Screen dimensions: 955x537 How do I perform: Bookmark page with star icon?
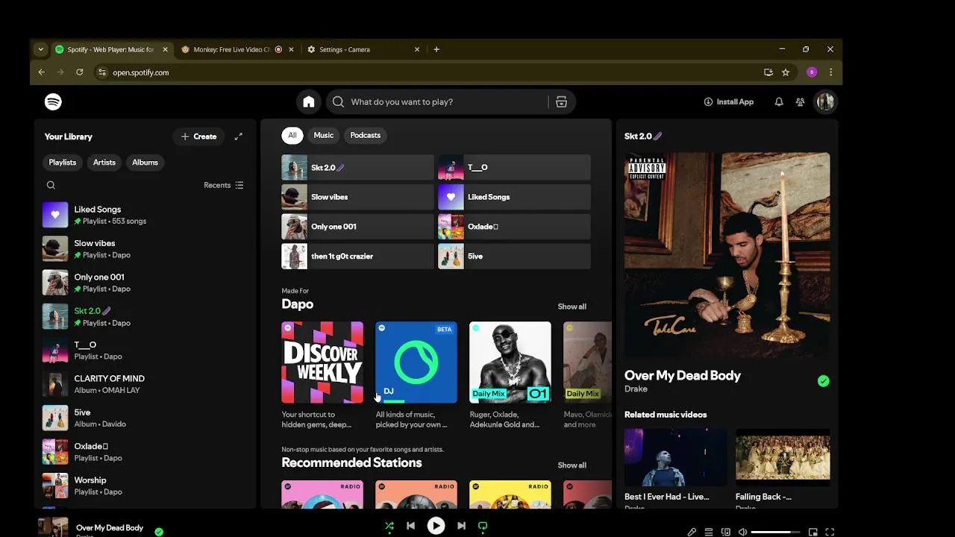click(x=786, y=72)
